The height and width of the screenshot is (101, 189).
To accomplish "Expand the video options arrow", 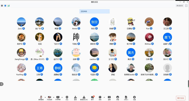I will coord(54,97).
